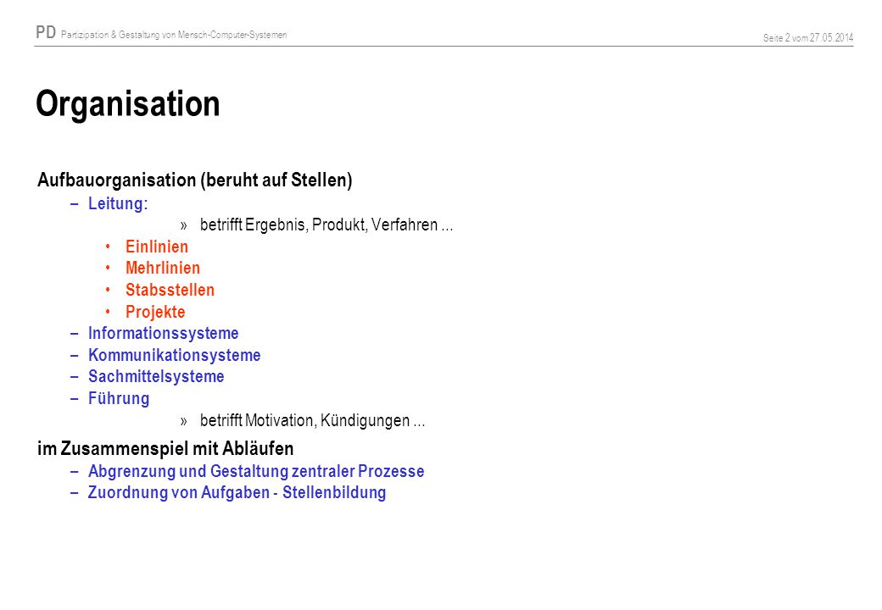
Task: Click the 'Leitung:' bullet text
Action: tap(118, 203)
